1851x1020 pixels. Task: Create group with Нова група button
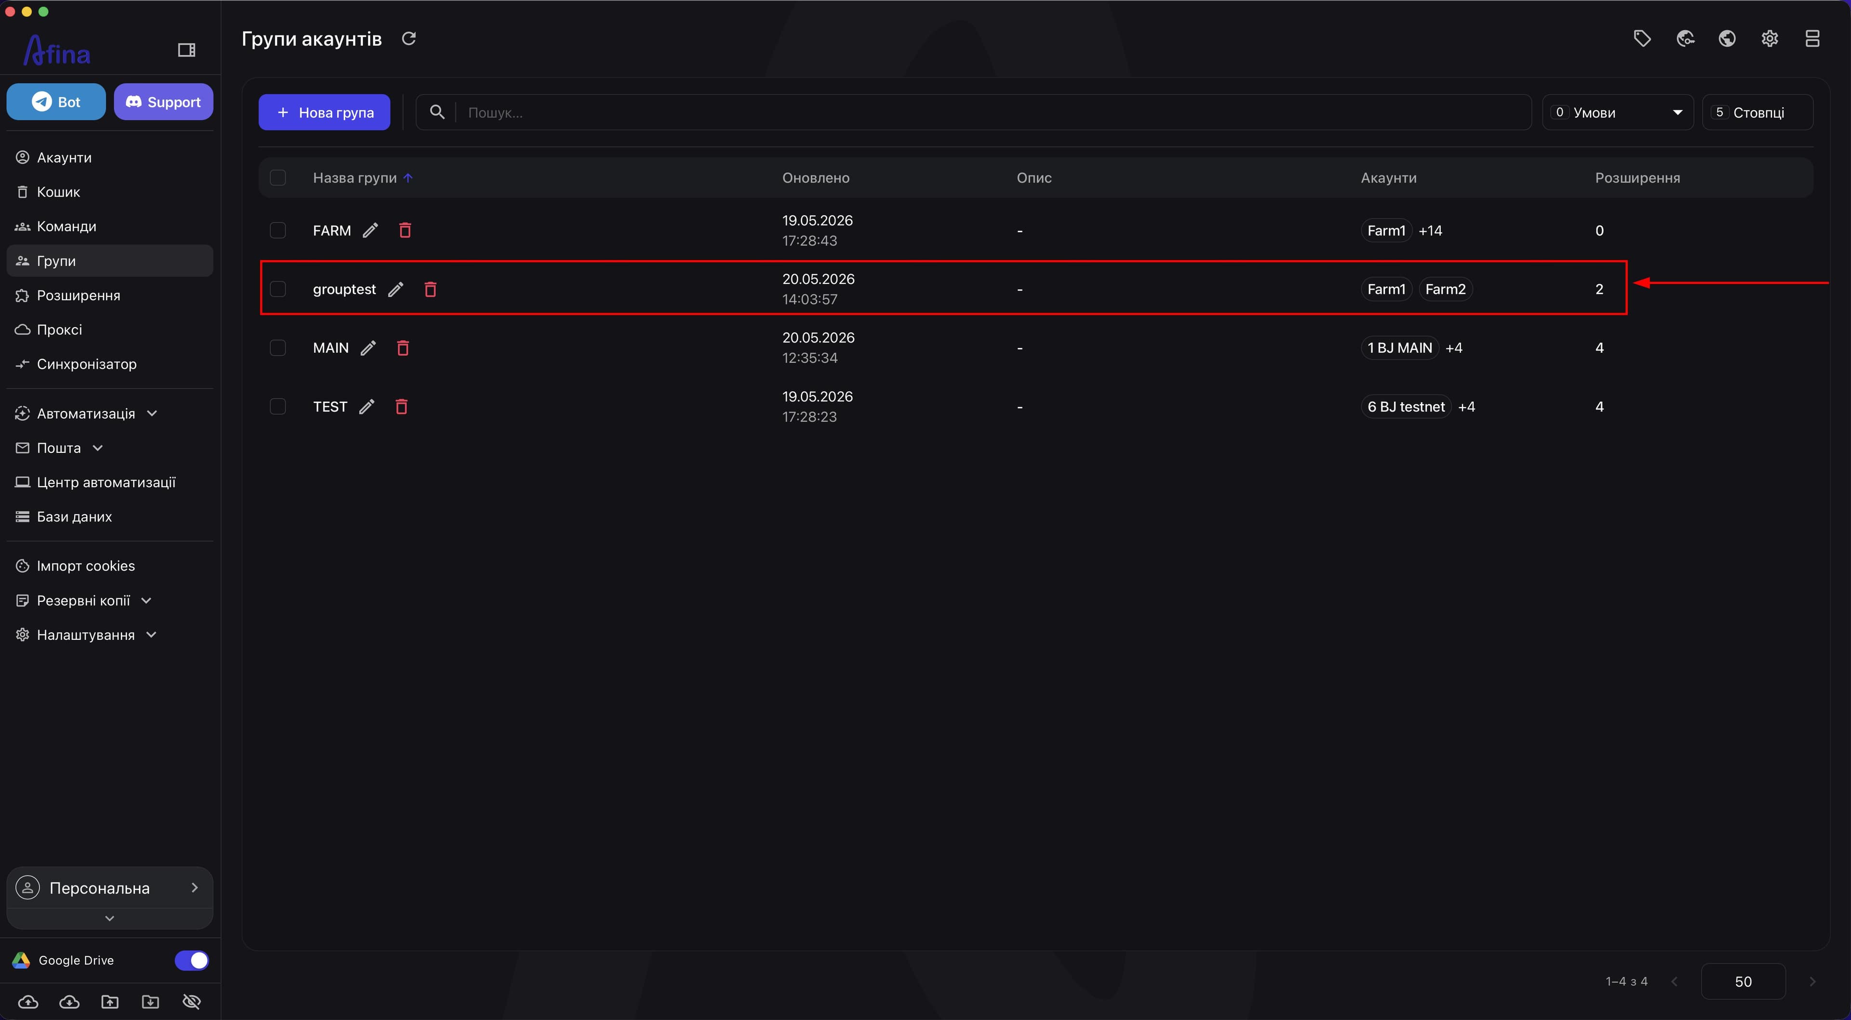pyautogui.click(x=324, y=112)
